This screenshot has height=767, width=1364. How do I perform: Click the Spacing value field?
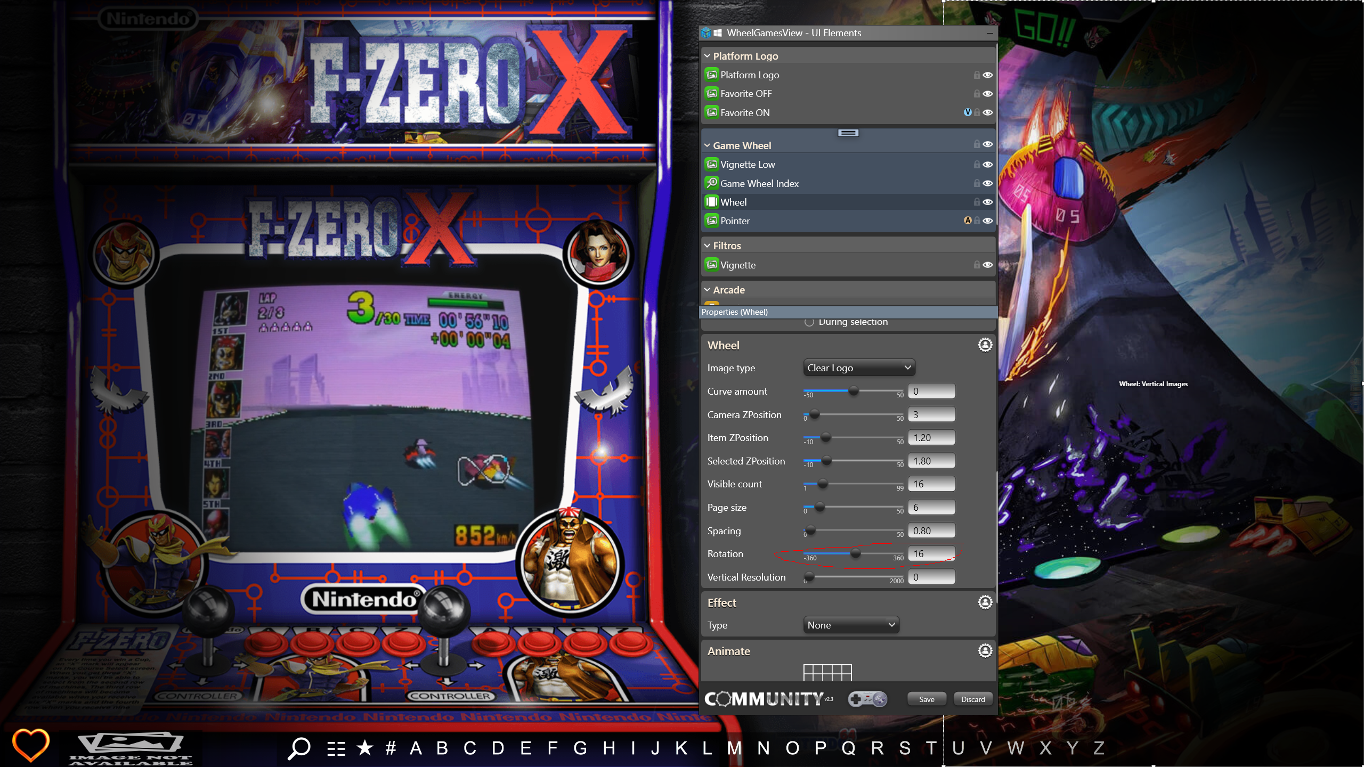click(931, 531)
